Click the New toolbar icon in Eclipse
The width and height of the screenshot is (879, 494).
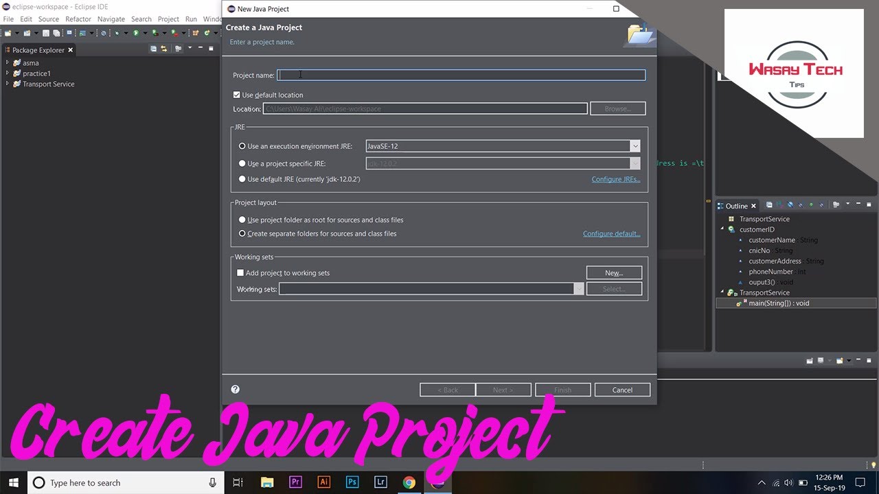click(8, 33)
